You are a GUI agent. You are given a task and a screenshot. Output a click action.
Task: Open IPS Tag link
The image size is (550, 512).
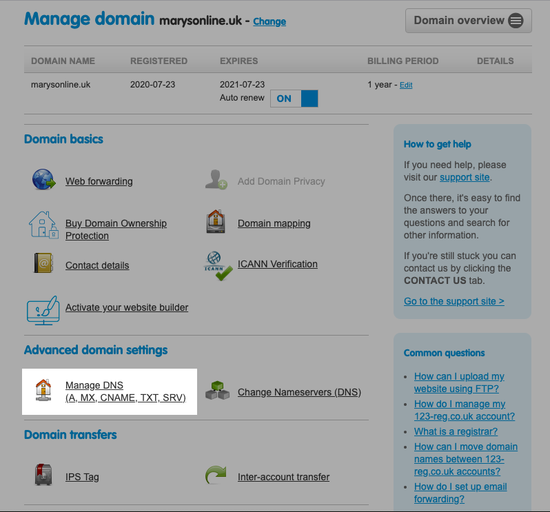pyautogui.click(x=82, y=477)
